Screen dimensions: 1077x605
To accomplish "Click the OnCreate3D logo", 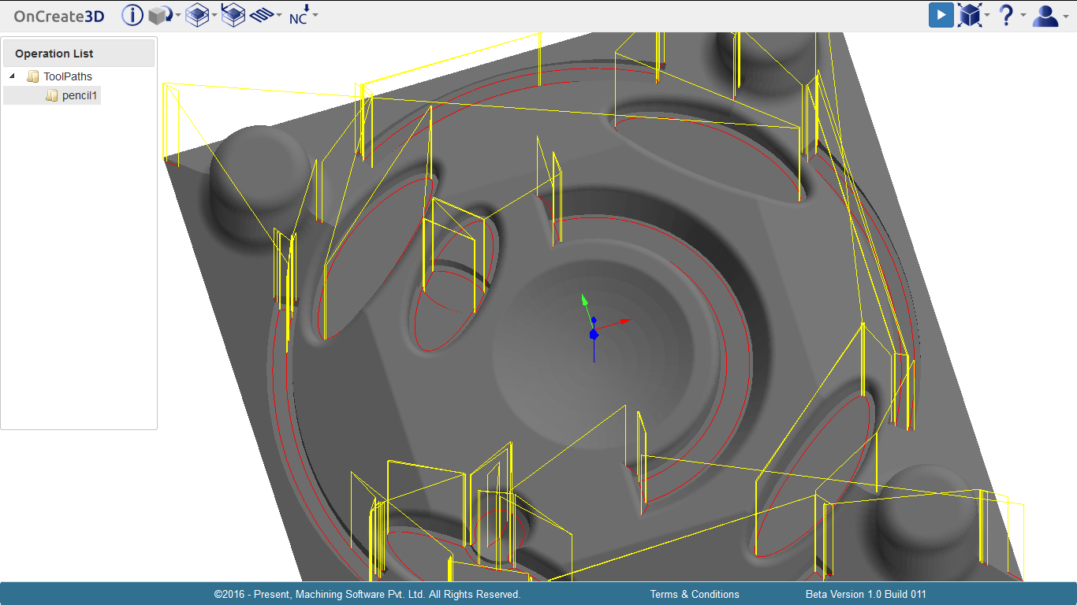I will point(59,15).
